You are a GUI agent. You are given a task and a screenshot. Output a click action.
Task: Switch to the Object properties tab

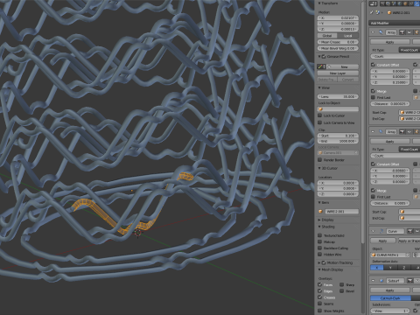405,3
